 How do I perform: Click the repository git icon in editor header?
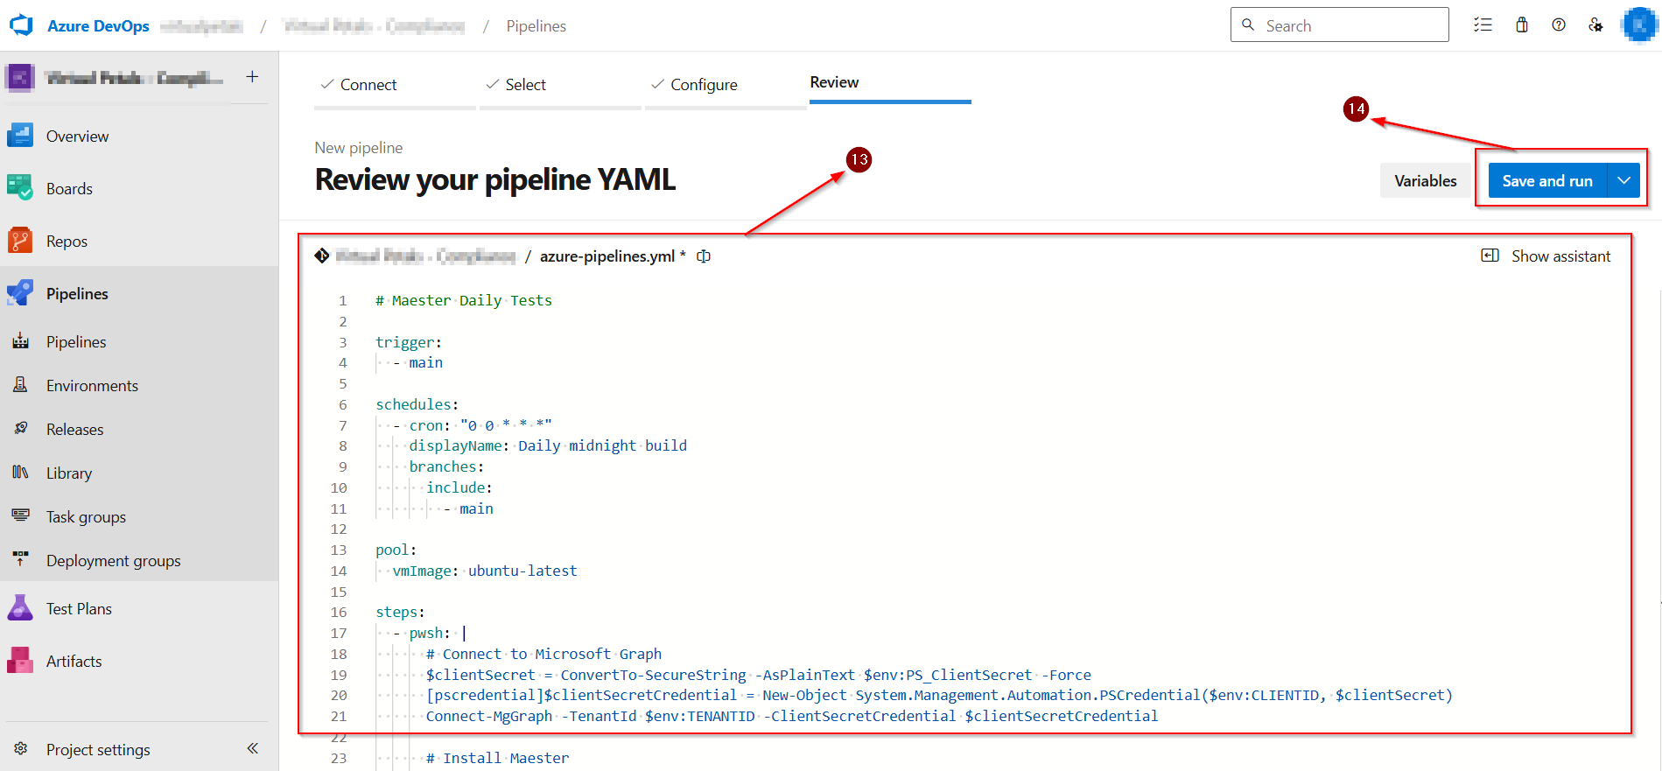pos(322,256)
